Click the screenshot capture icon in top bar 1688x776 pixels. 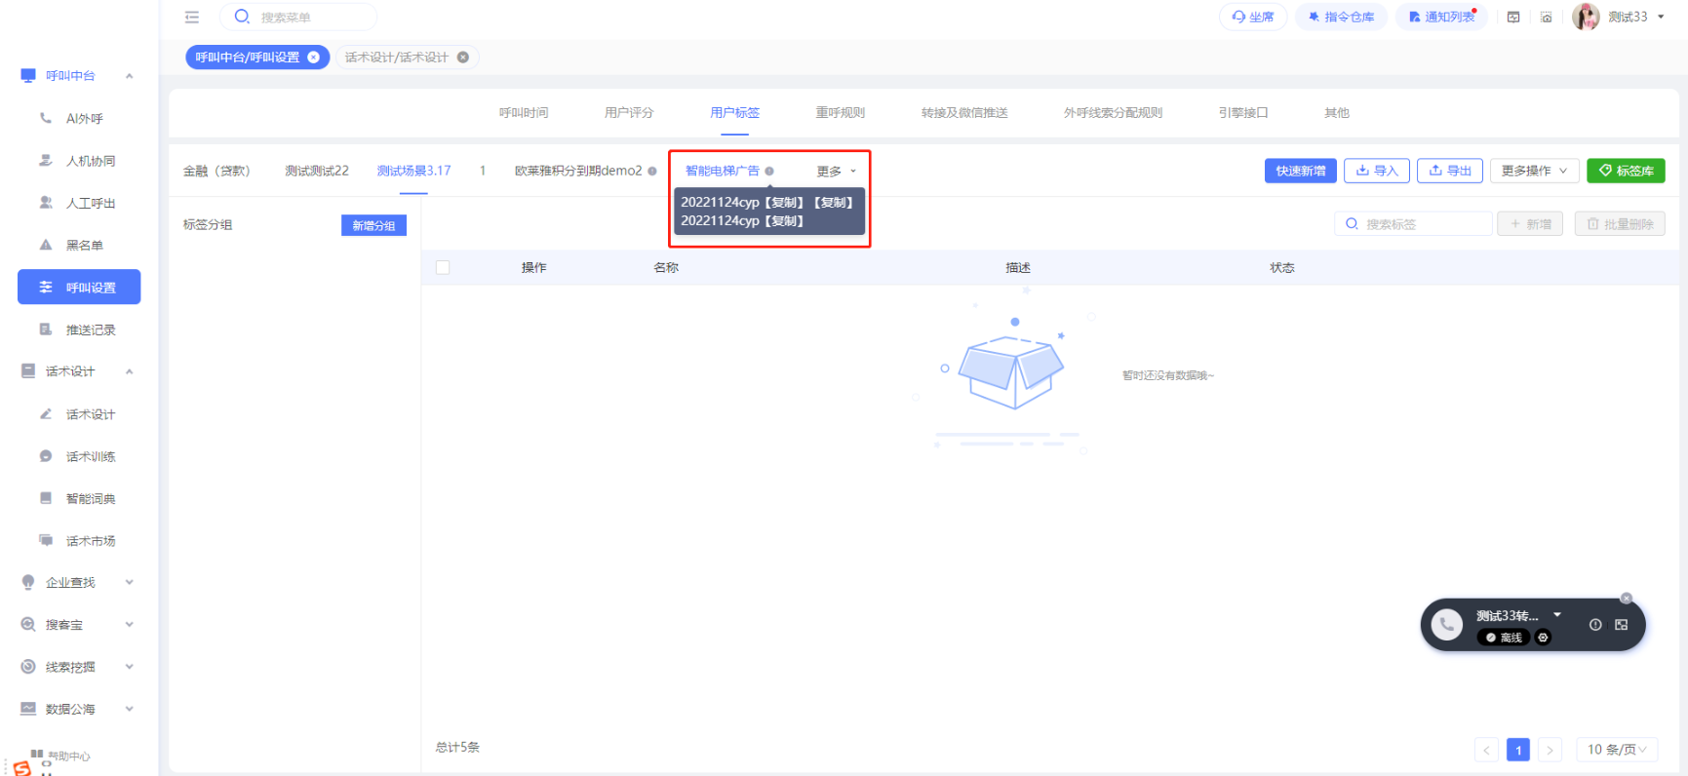(1547, 17)
